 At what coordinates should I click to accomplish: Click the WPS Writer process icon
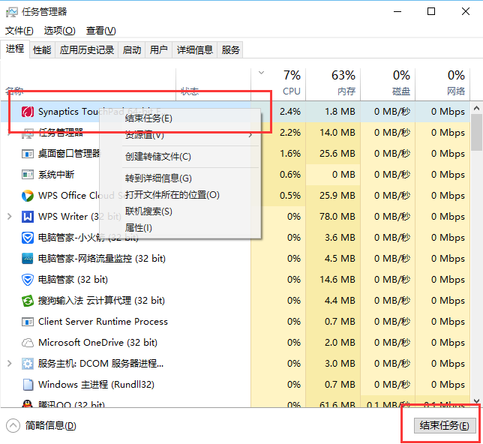[28, 217]
